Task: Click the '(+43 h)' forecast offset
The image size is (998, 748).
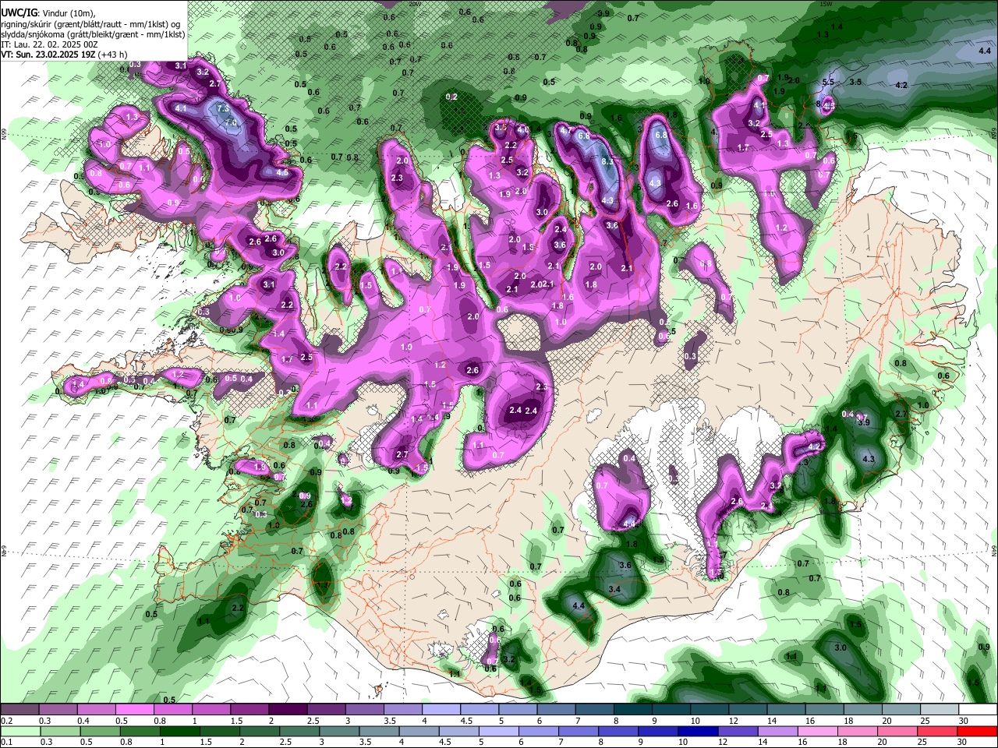Action: (115, 56)
